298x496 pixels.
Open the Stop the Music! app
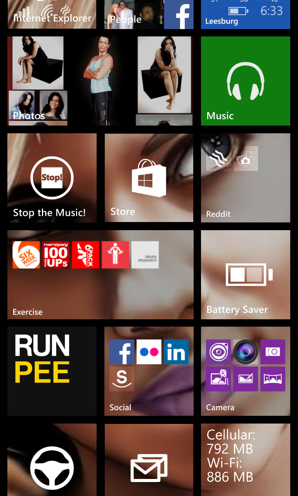[x=52, y=178]
